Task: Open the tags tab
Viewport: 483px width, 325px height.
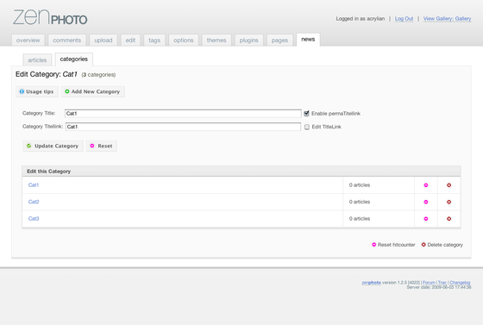Action: tap(154, 41)
